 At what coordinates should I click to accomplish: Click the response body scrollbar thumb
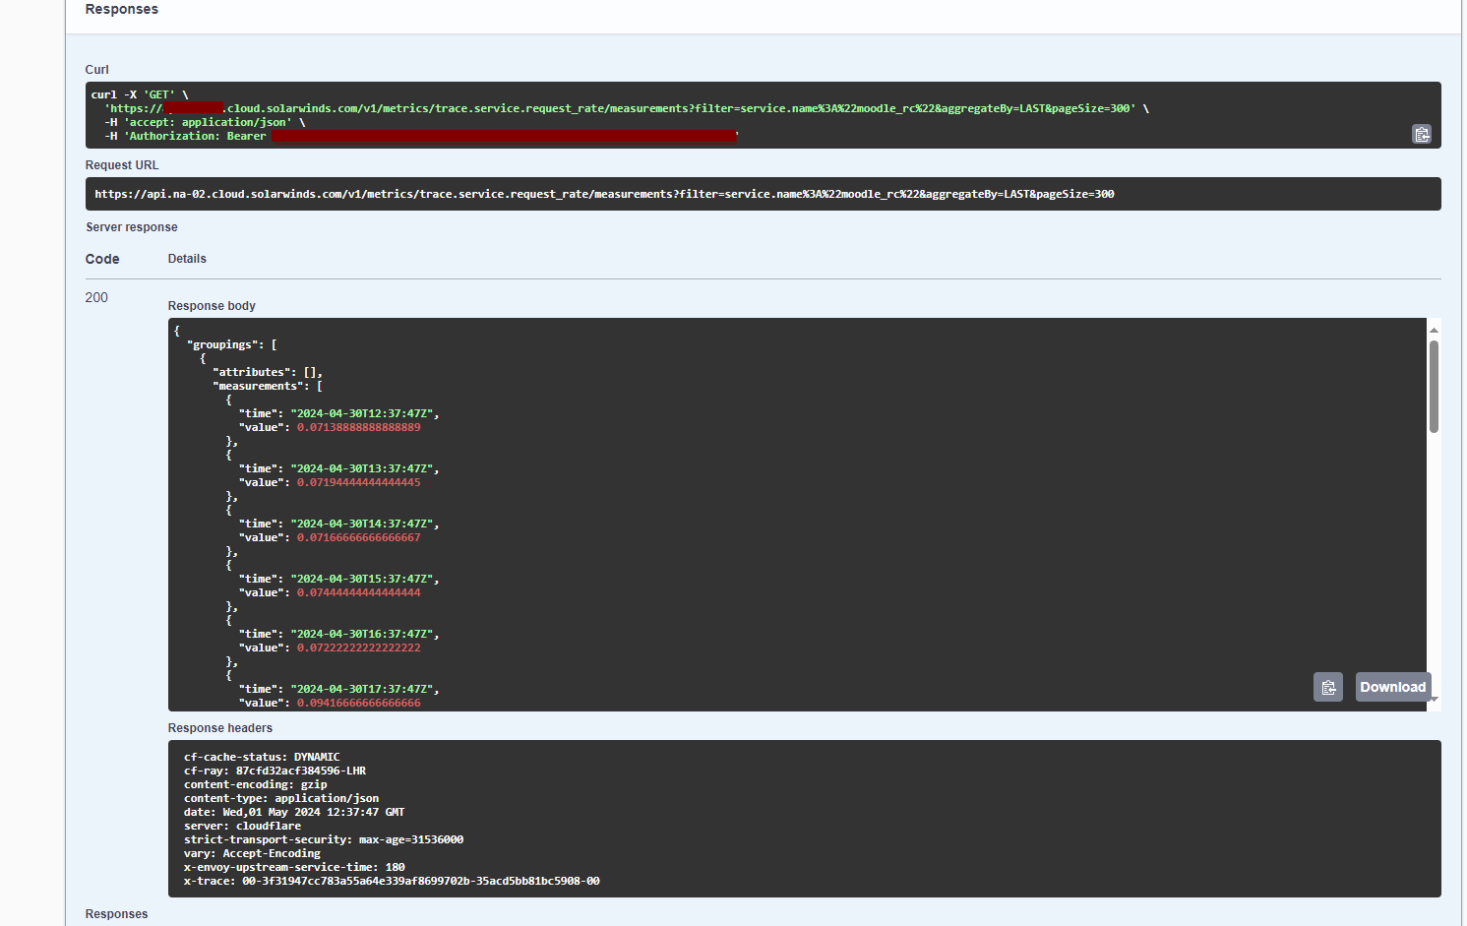[1434, 387]
